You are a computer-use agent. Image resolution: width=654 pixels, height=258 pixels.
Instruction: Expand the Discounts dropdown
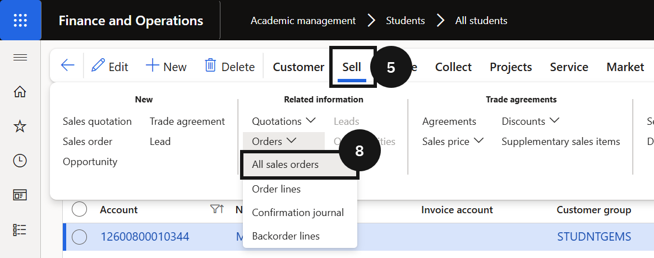[x=530, y=121]
